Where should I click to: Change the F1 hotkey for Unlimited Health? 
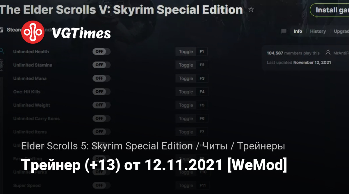[x=202, y=52]
